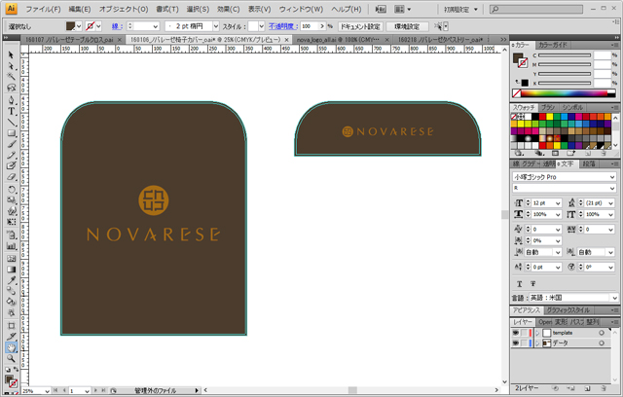Viewport: 623px width, 397px height.
Task: Select the Hand tool
Action: tap(11, 347)
